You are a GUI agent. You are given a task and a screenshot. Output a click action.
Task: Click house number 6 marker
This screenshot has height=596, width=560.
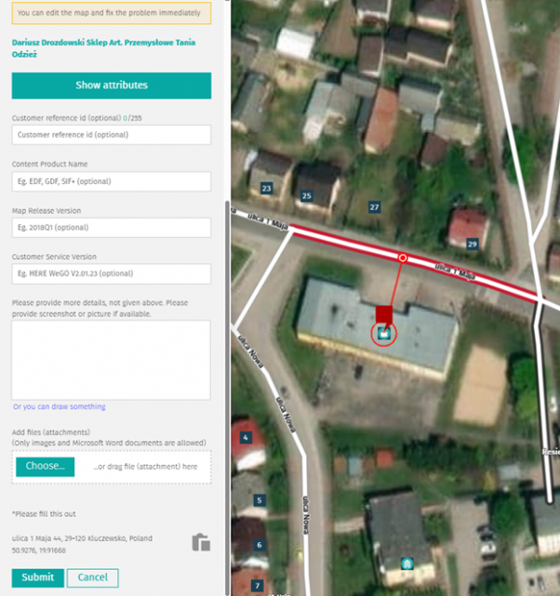coord(260,545)
